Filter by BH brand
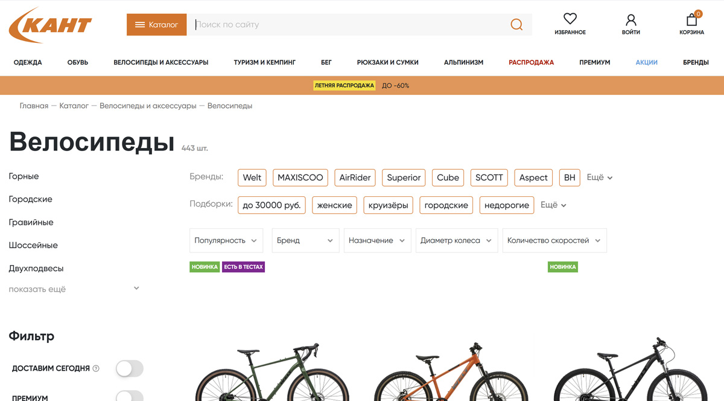This screenshot has height=401, width=724. point(570,178)
